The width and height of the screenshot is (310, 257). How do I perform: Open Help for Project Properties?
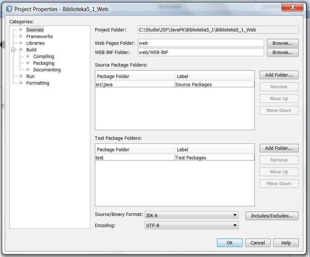tap(286, 243)
